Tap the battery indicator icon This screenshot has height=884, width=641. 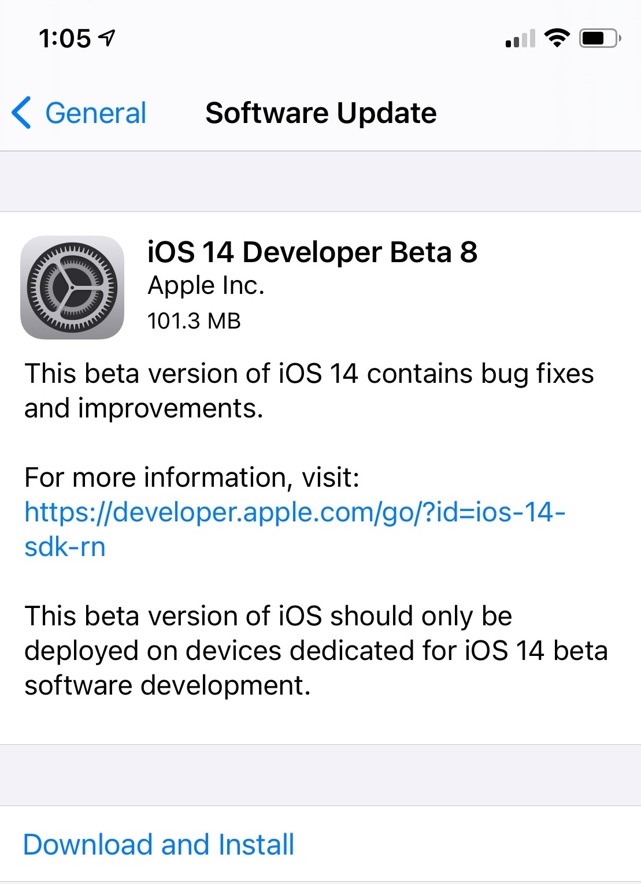coord(598,37)
